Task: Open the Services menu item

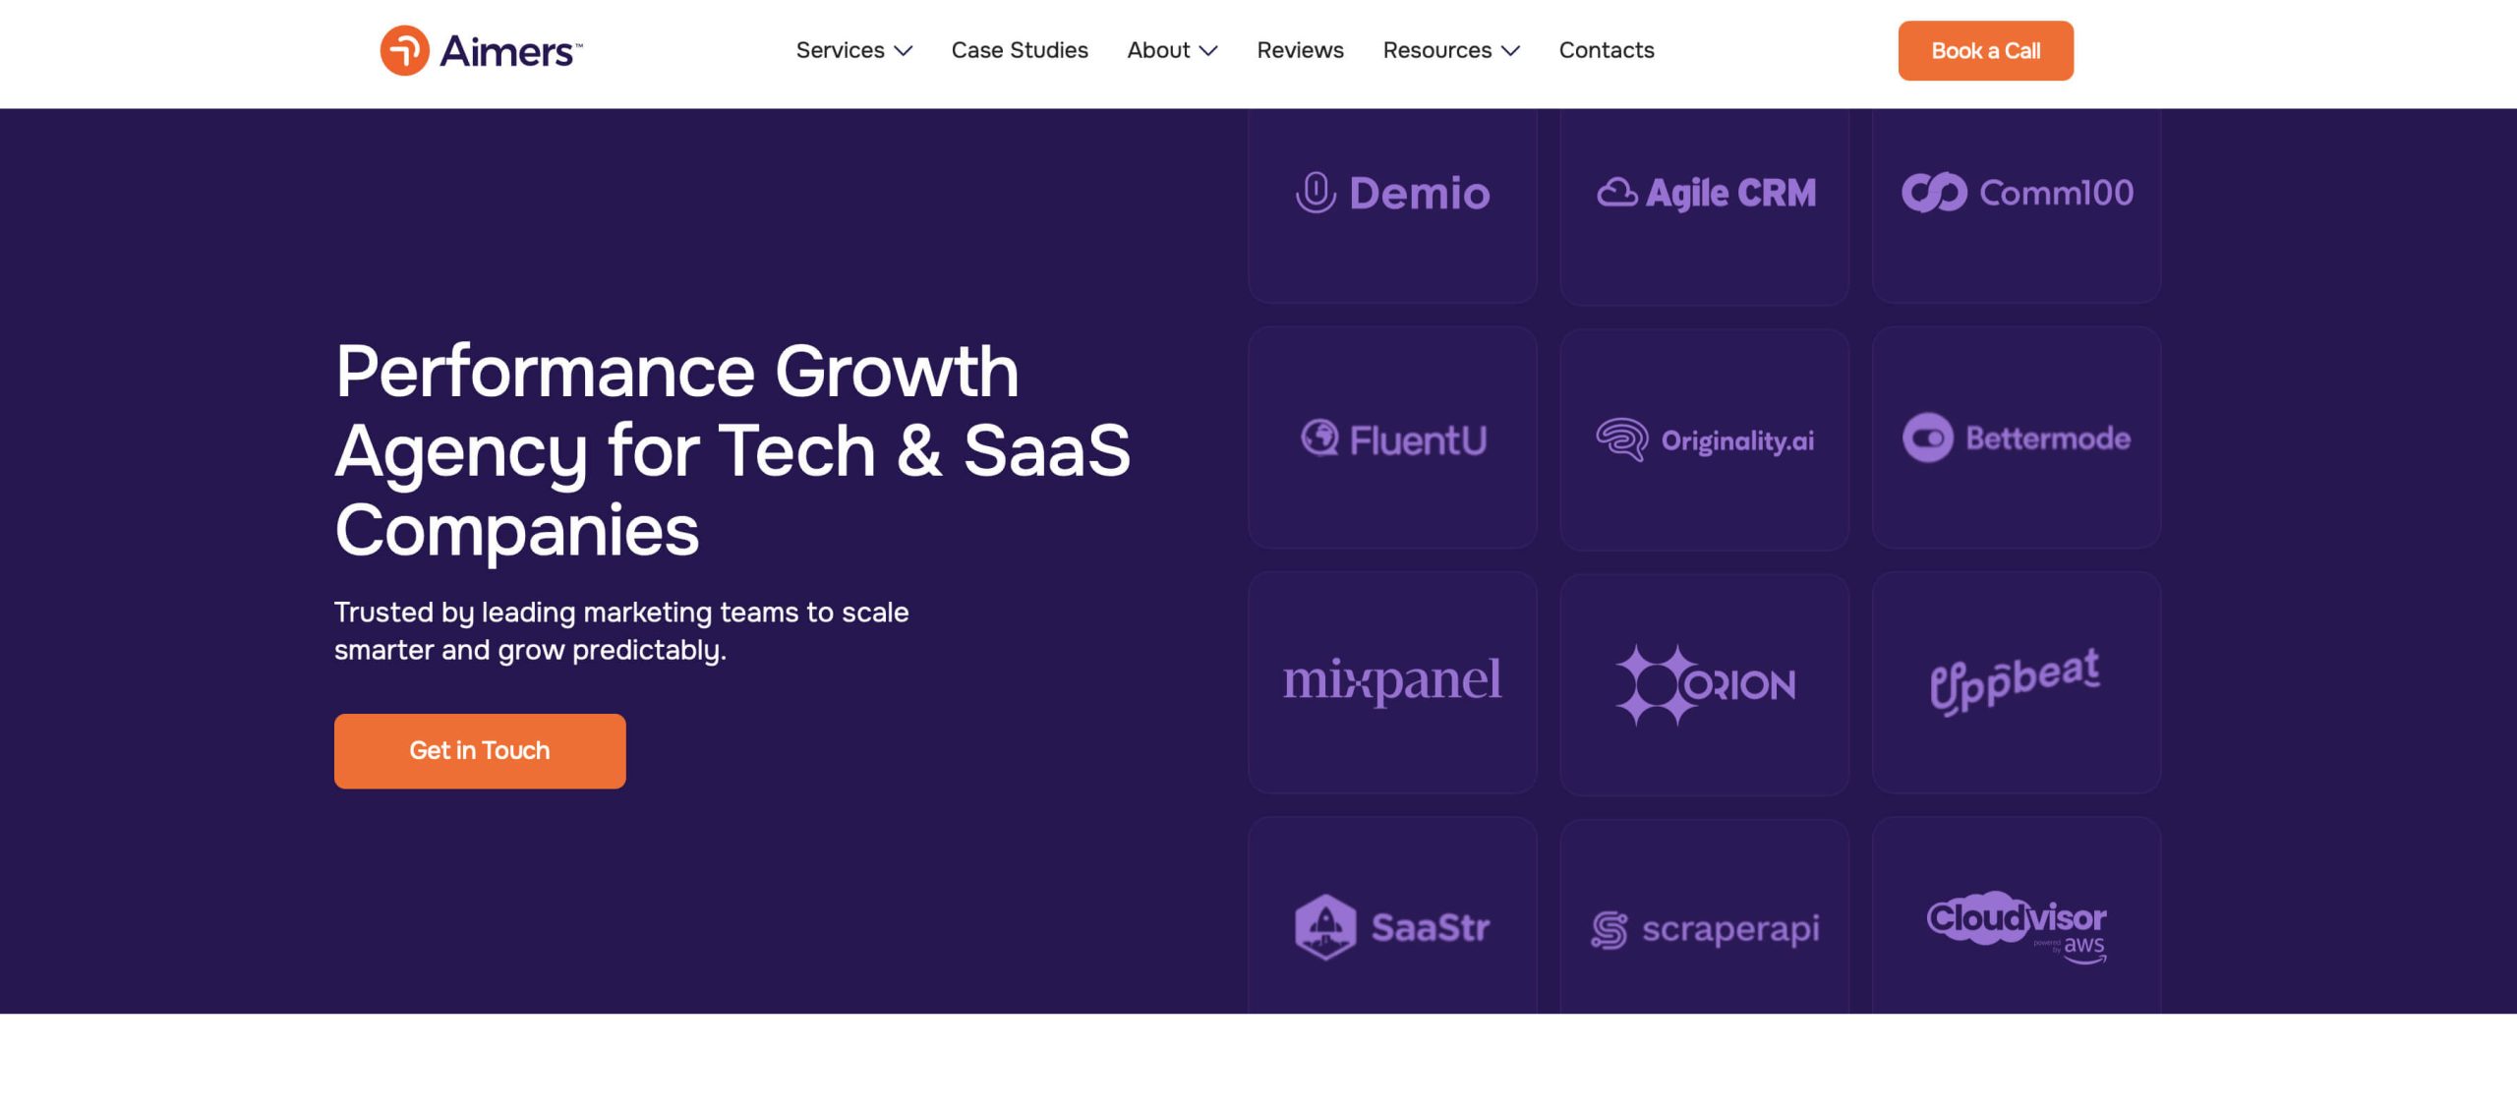Action: coord(840,50)
